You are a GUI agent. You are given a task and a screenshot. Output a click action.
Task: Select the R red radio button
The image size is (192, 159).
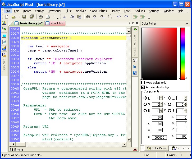tap(170, 98)
